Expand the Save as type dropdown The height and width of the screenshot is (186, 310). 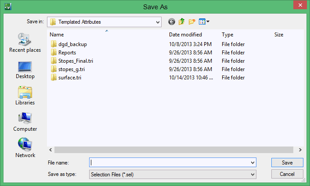252,175
